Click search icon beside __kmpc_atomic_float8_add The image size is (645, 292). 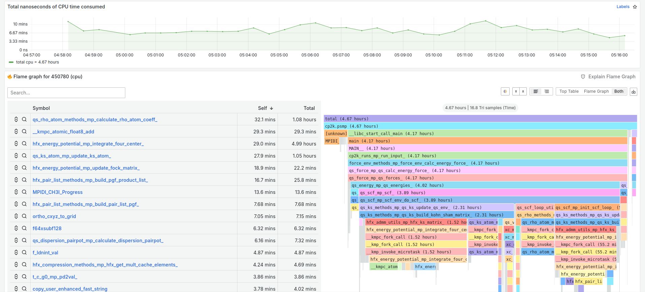coord(24,131)
